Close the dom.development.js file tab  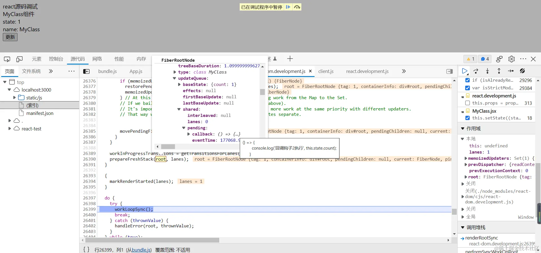pyautogui.click(x=310, y=71)
